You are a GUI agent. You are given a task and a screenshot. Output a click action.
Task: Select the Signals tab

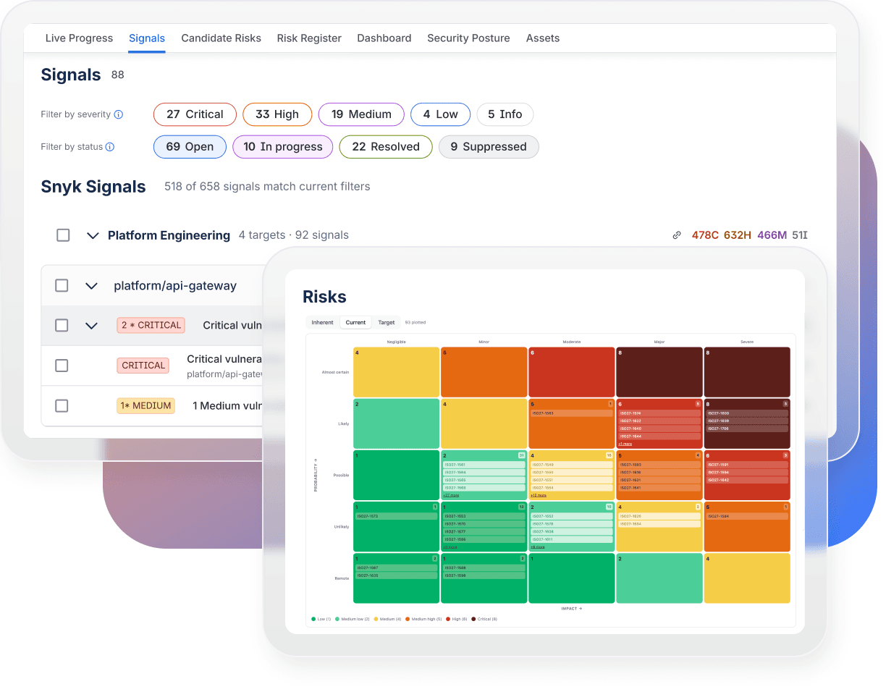[147, 38]
